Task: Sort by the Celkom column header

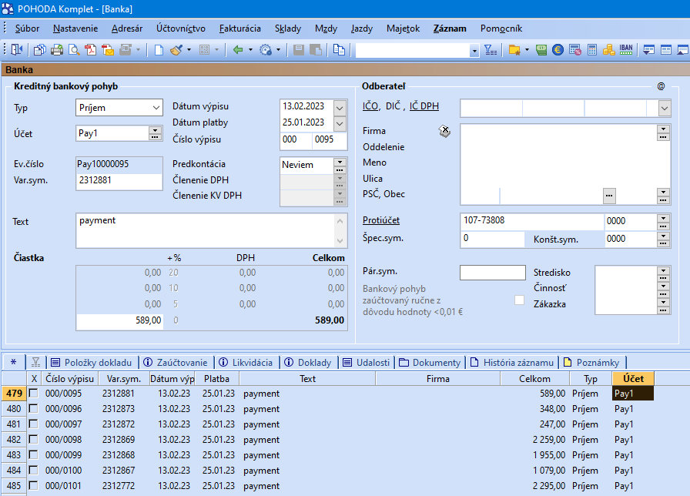Action: (x=534, y=378)
